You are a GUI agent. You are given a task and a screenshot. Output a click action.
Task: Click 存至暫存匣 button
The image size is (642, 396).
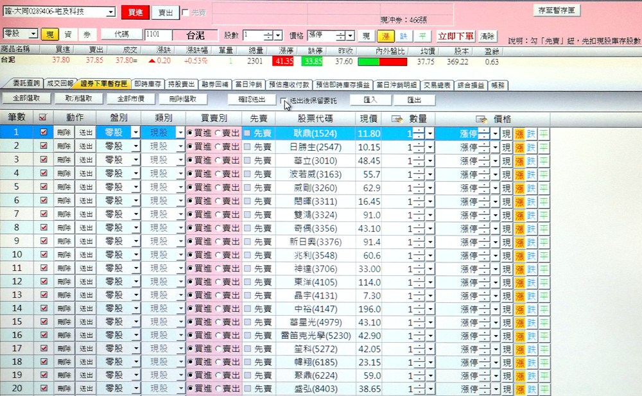pos(557,10)
